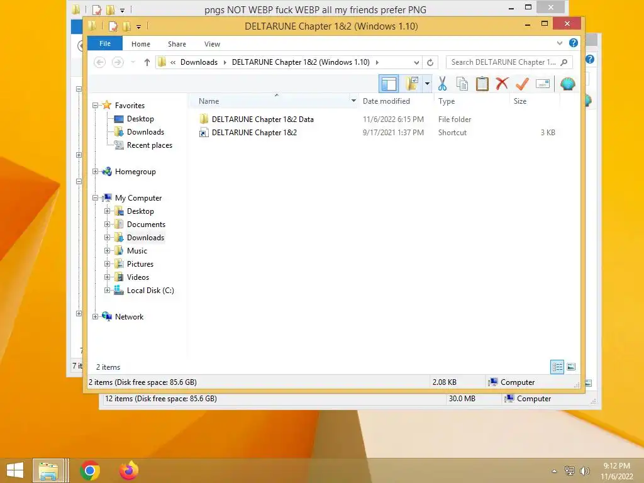The width and height of the screenshot is (644, 483).
Task: Sort by the Type column header
Action: click(x=447, y=101)
